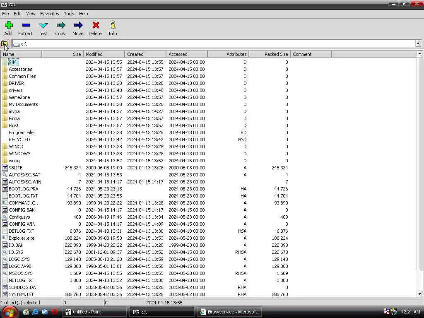Viewport: 424px width, 318px height.
Task: Select the IO.SYS file icon
Action: (x=5, y=252)
